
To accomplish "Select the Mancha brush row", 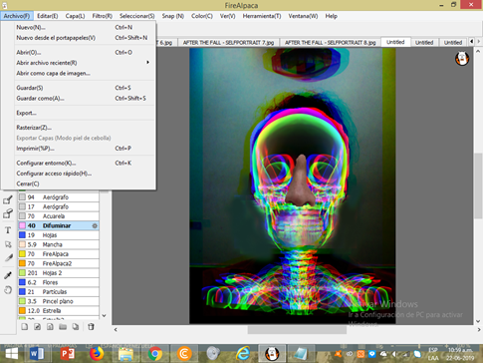I will [59, 244].
